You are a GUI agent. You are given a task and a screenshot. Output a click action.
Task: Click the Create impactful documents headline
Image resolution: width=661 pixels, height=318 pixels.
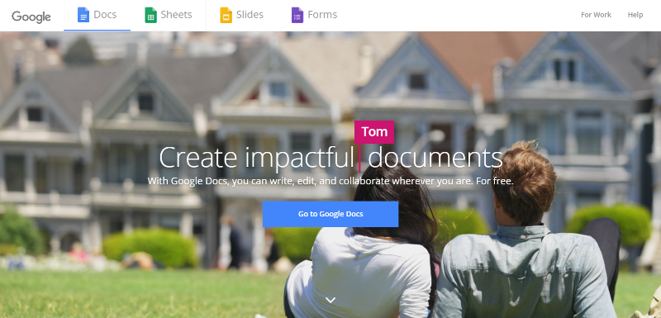click(331, 158)
